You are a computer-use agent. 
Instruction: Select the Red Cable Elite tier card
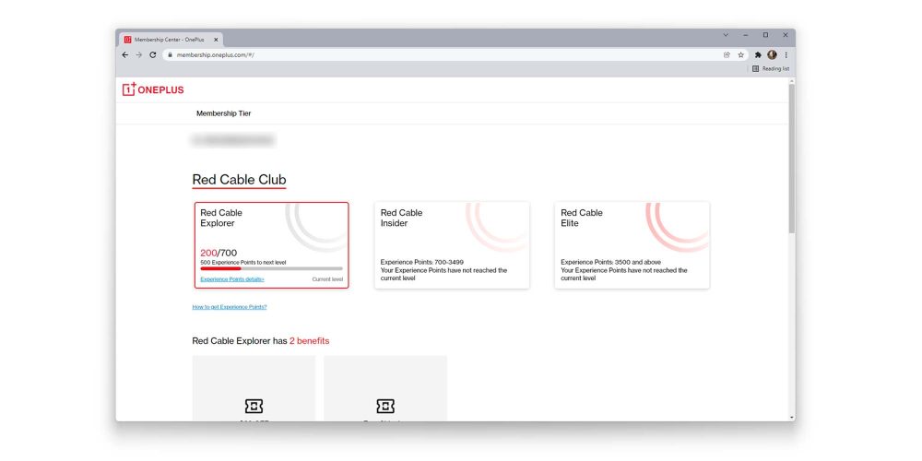point(632,245)
